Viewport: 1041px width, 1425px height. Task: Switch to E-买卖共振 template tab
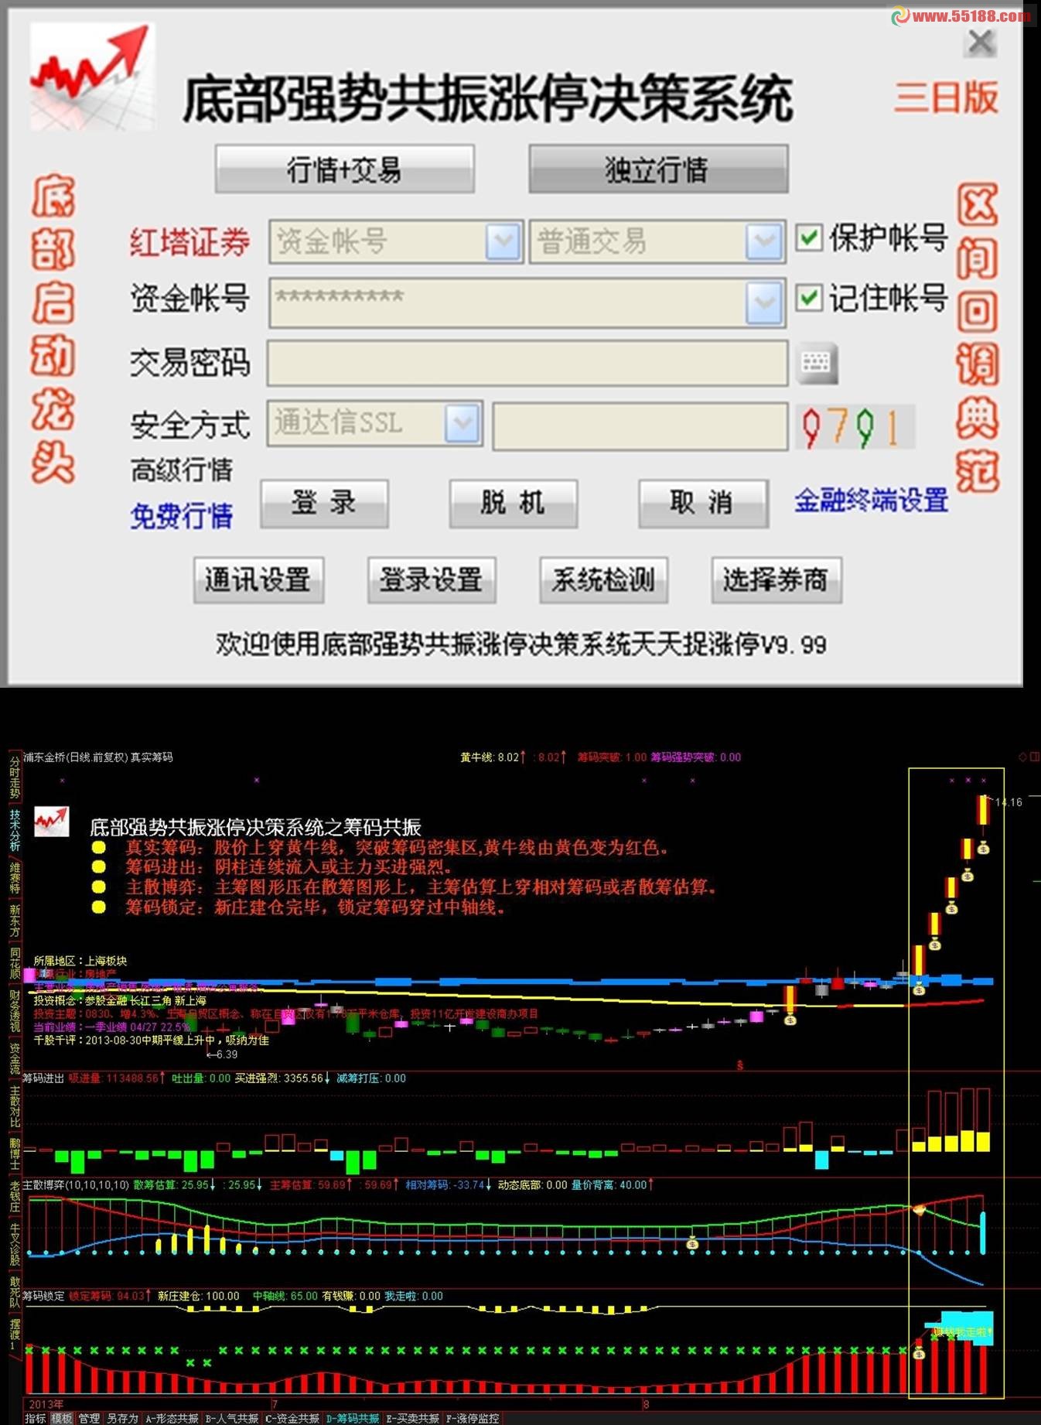coord(412,1418)
